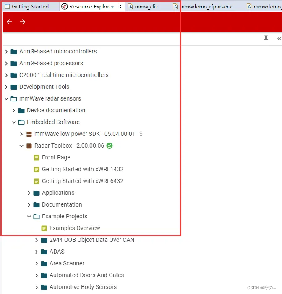Select the Development Tools label

[44, 87]
